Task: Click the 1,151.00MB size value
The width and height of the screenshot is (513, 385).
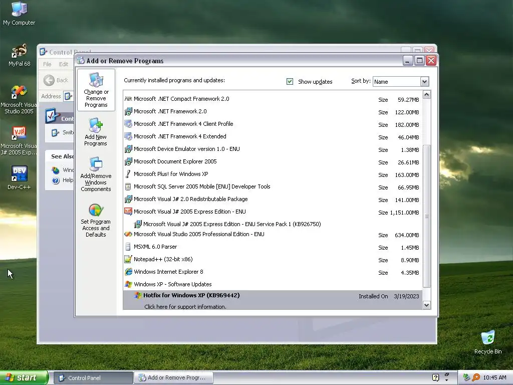Action: coord(404,213)
